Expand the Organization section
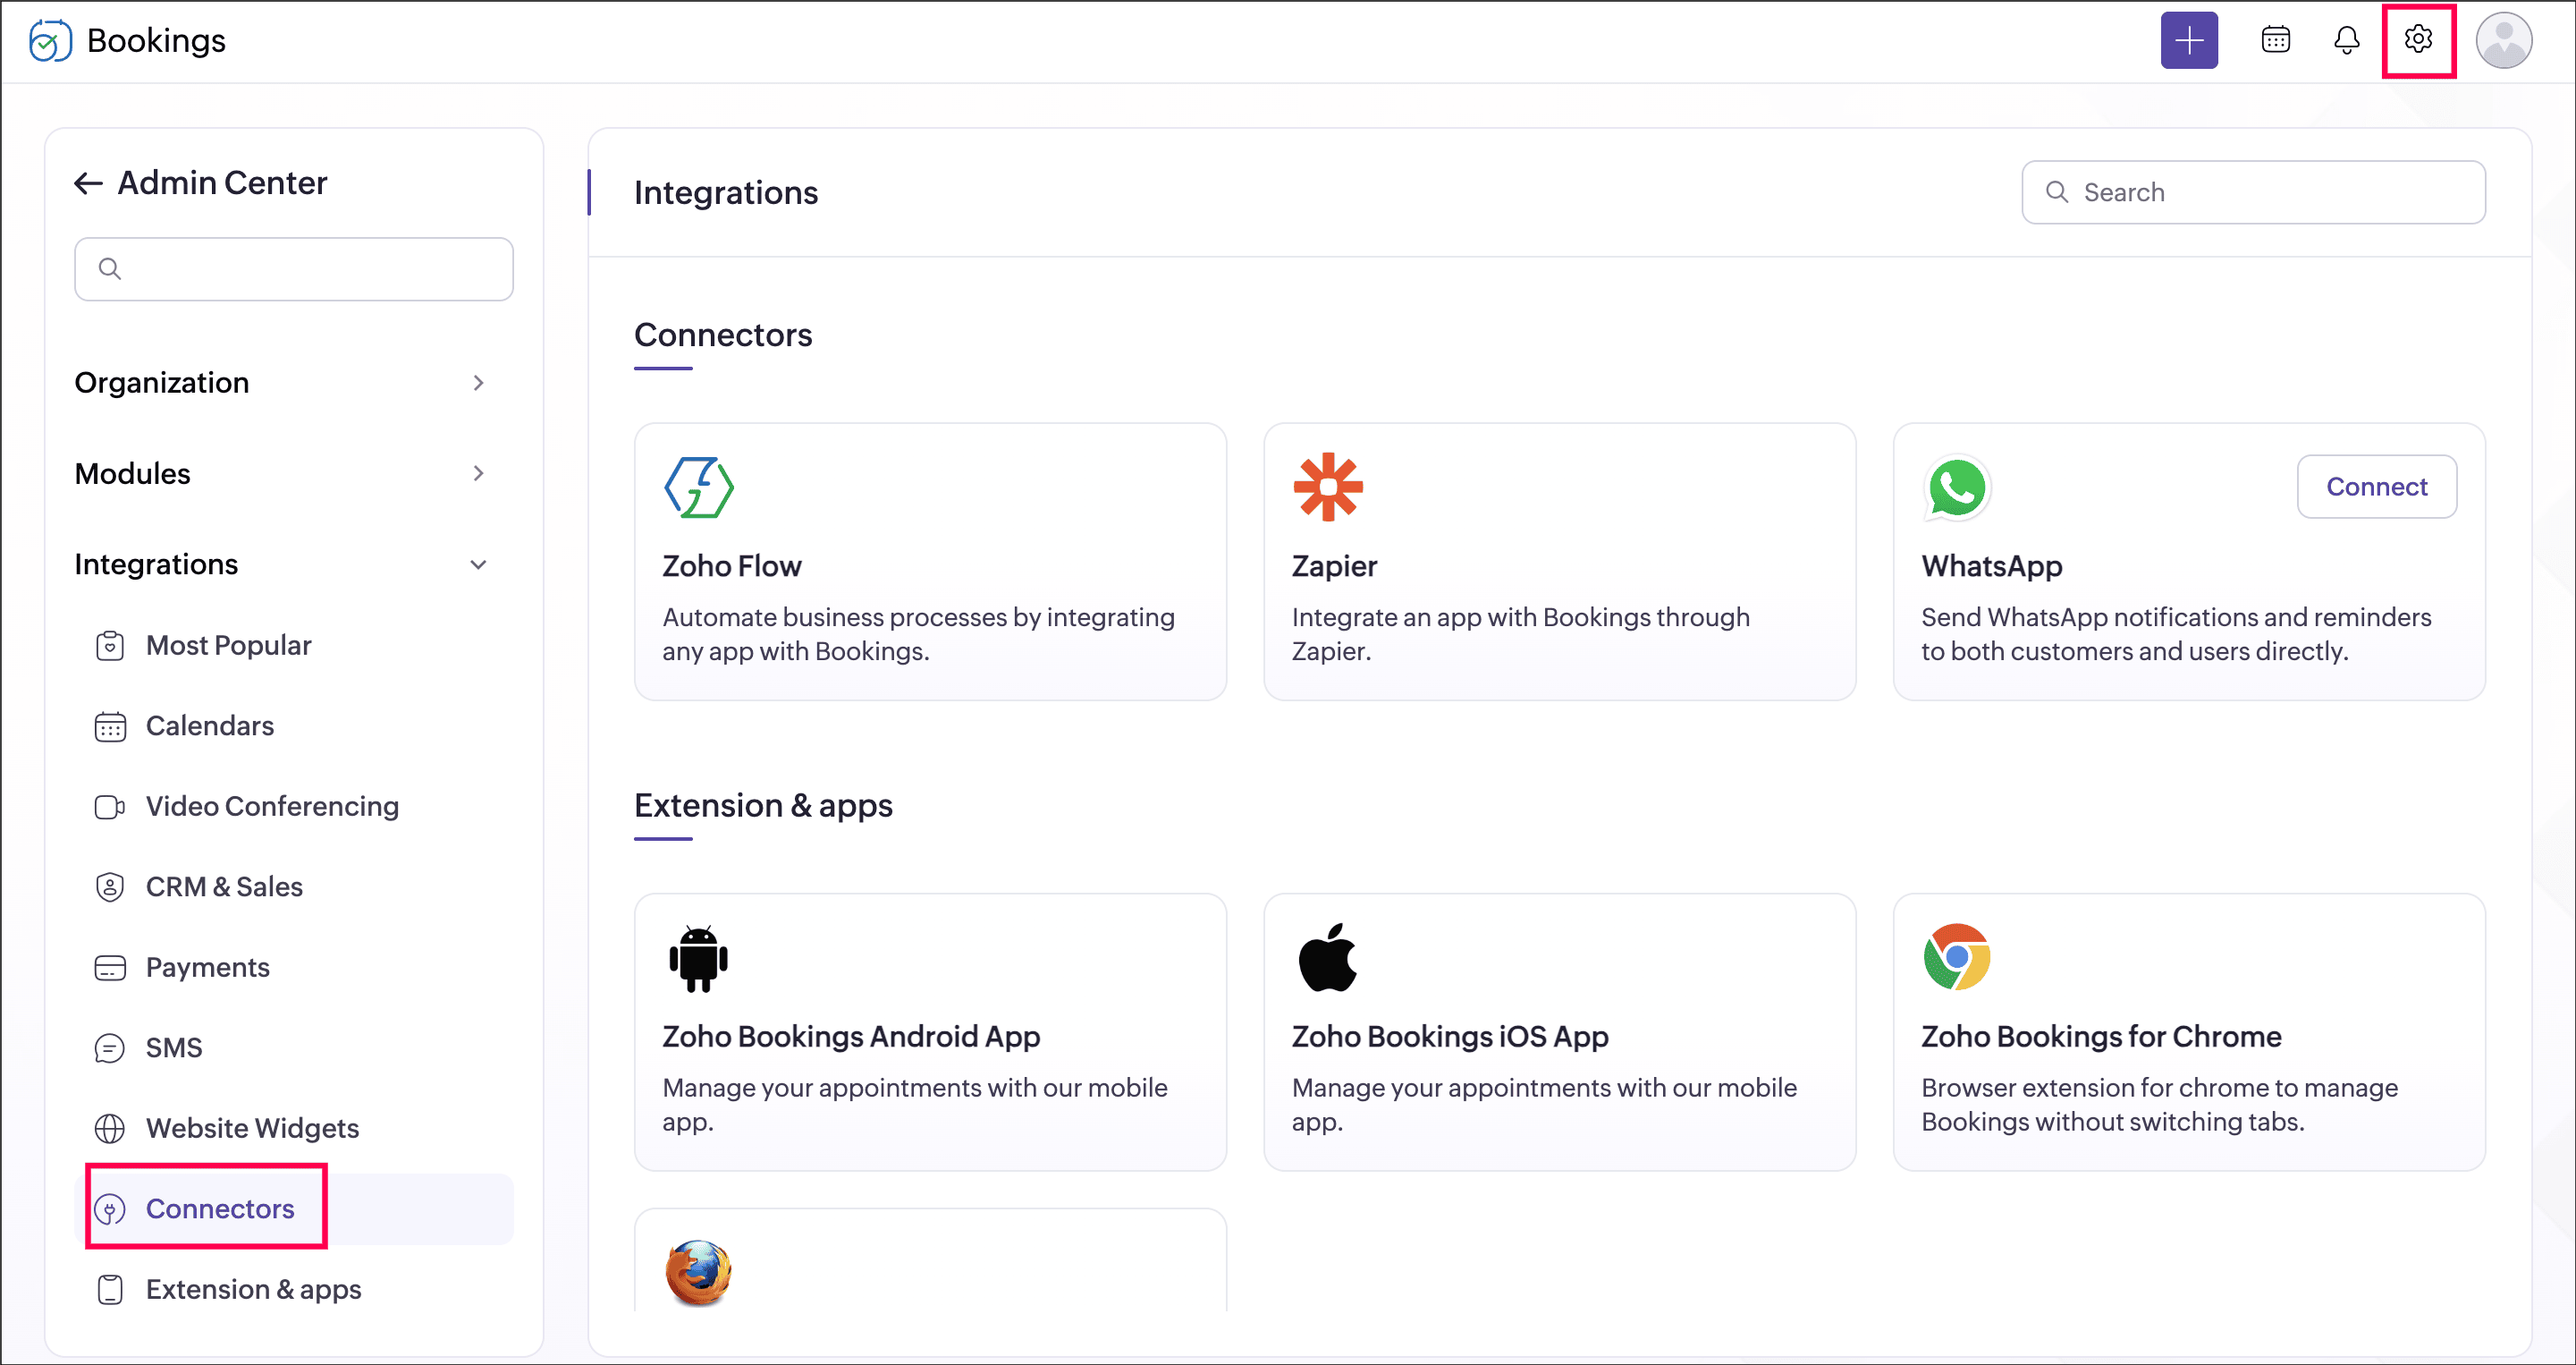Screen dimensions: 2576x1365 pyautogui.click(x=478, y=383)
